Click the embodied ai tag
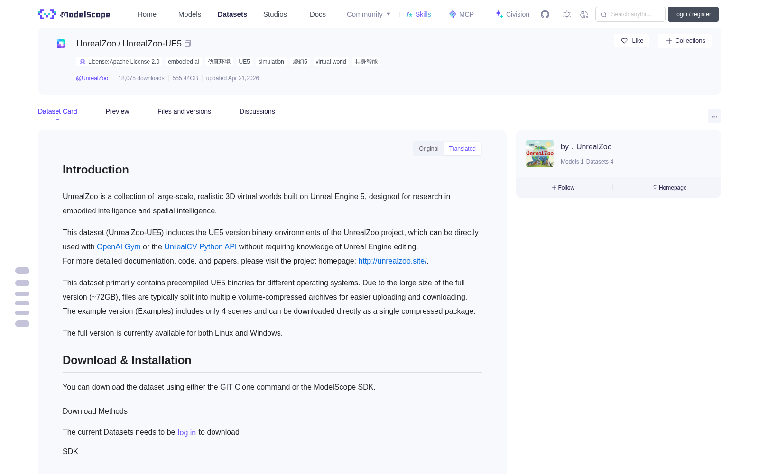This screenshot has height=474, width=759. click(x=184, y=62)
